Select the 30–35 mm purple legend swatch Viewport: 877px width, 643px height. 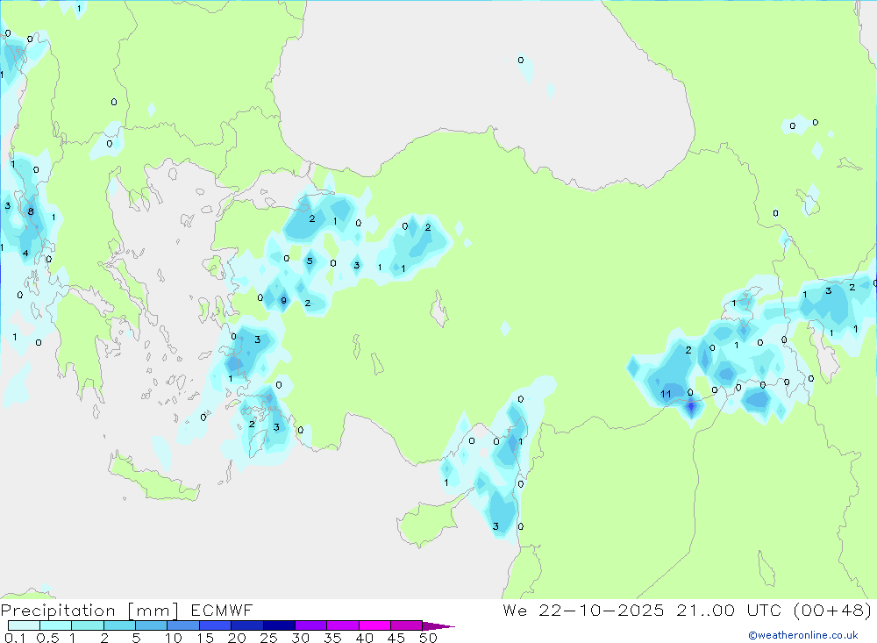pyautogui.click(x=310, y=625)
